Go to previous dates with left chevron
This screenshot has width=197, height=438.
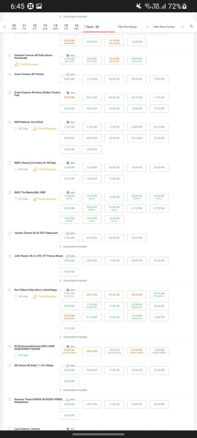tap(5, 27)
